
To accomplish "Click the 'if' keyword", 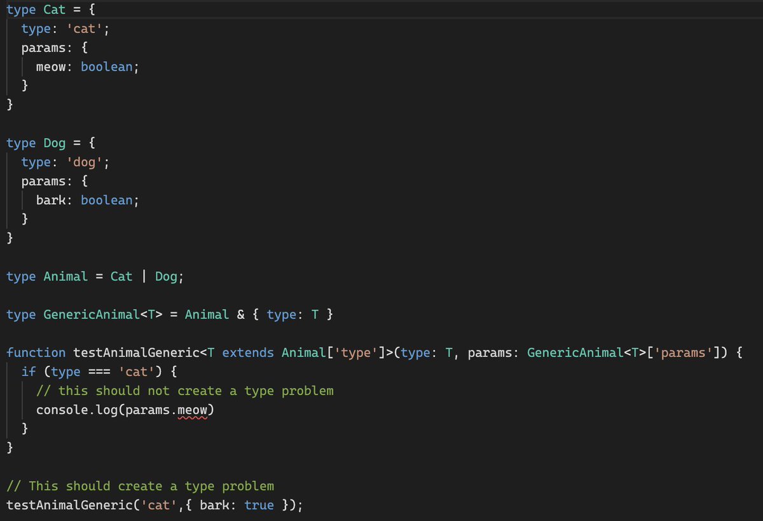I will [x=29, y=372].
